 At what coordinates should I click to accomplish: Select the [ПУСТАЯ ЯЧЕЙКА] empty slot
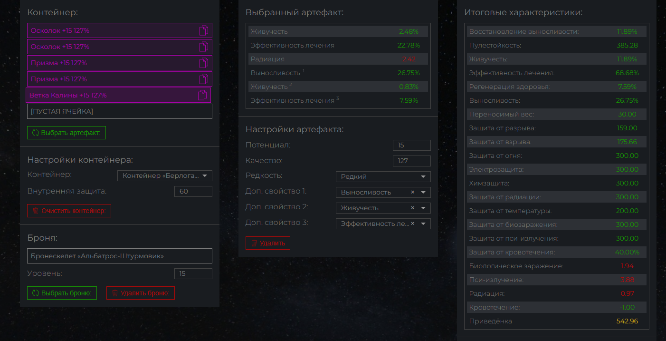click(x=119, y=111)
